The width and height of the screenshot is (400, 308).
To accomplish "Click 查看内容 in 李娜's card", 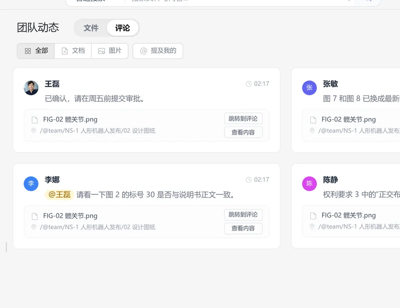I will tap(243, 228).
